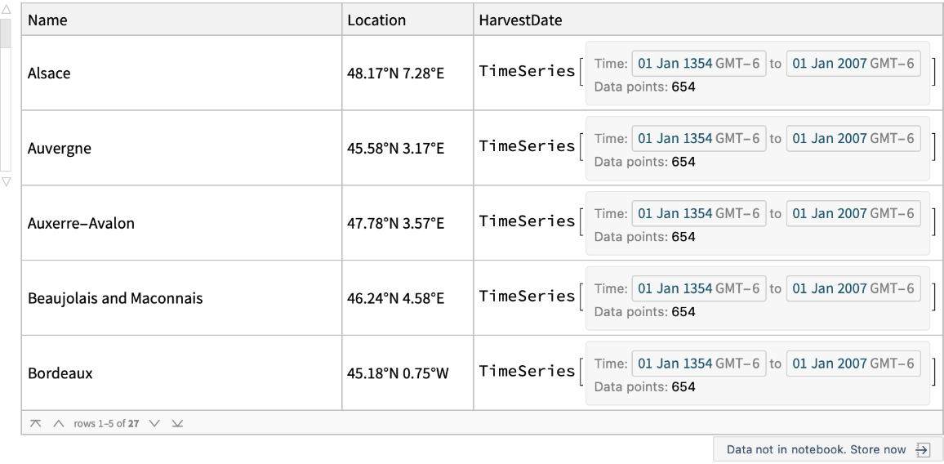
Task: Jump to last rows of dataset
Action: coord(178,424)
